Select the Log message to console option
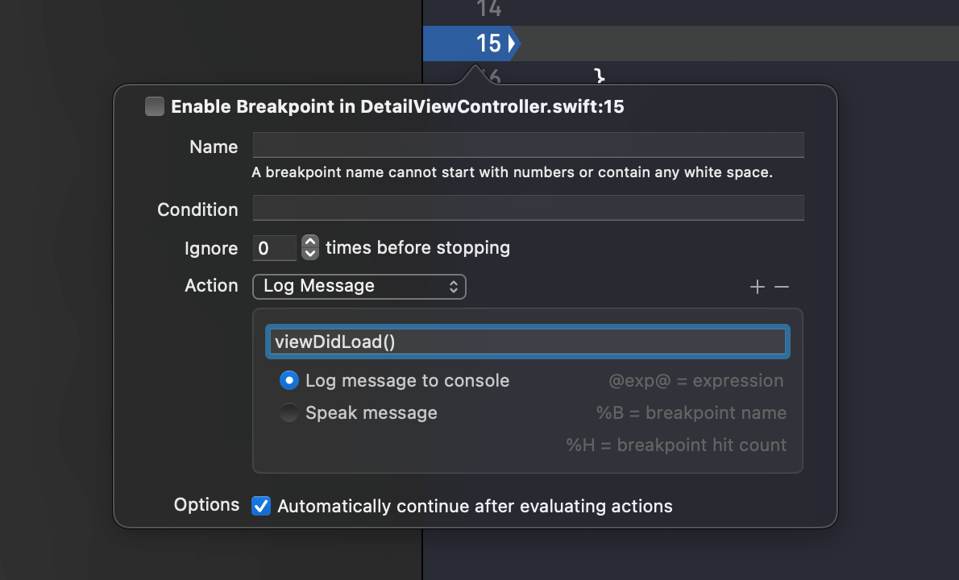959x580 pixels. pos(289,380)
